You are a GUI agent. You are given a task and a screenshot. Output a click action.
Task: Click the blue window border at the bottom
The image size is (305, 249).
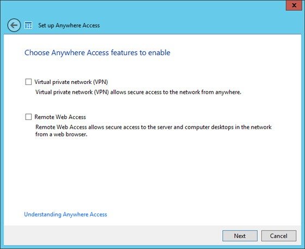coord(152,247)
